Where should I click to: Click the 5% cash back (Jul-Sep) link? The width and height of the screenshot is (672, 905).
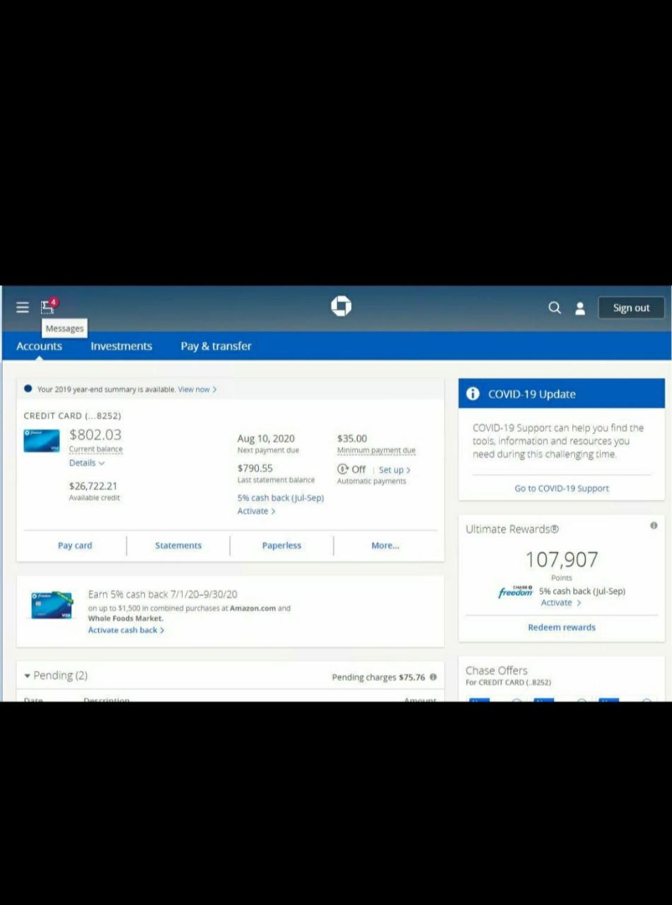[x=281, y=498]
